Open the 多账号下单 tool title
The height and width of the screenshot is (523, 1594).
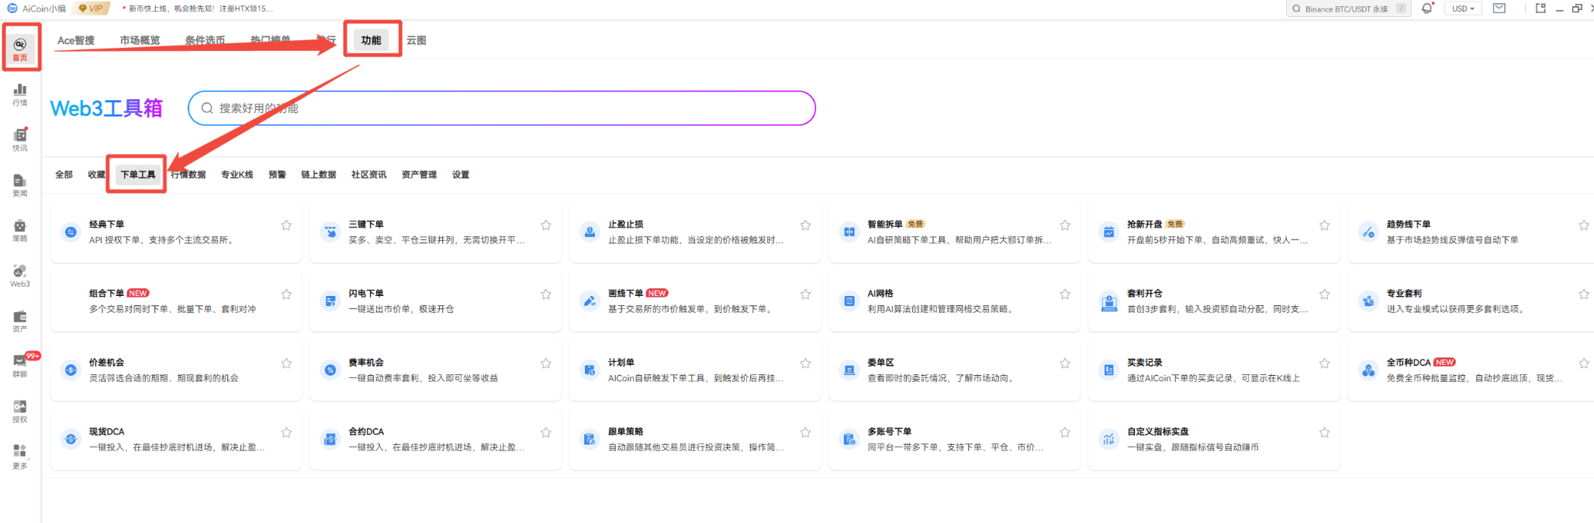click(890, 432)
